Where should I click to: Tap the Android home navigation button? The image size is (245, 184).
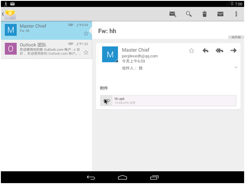(122, 177)
